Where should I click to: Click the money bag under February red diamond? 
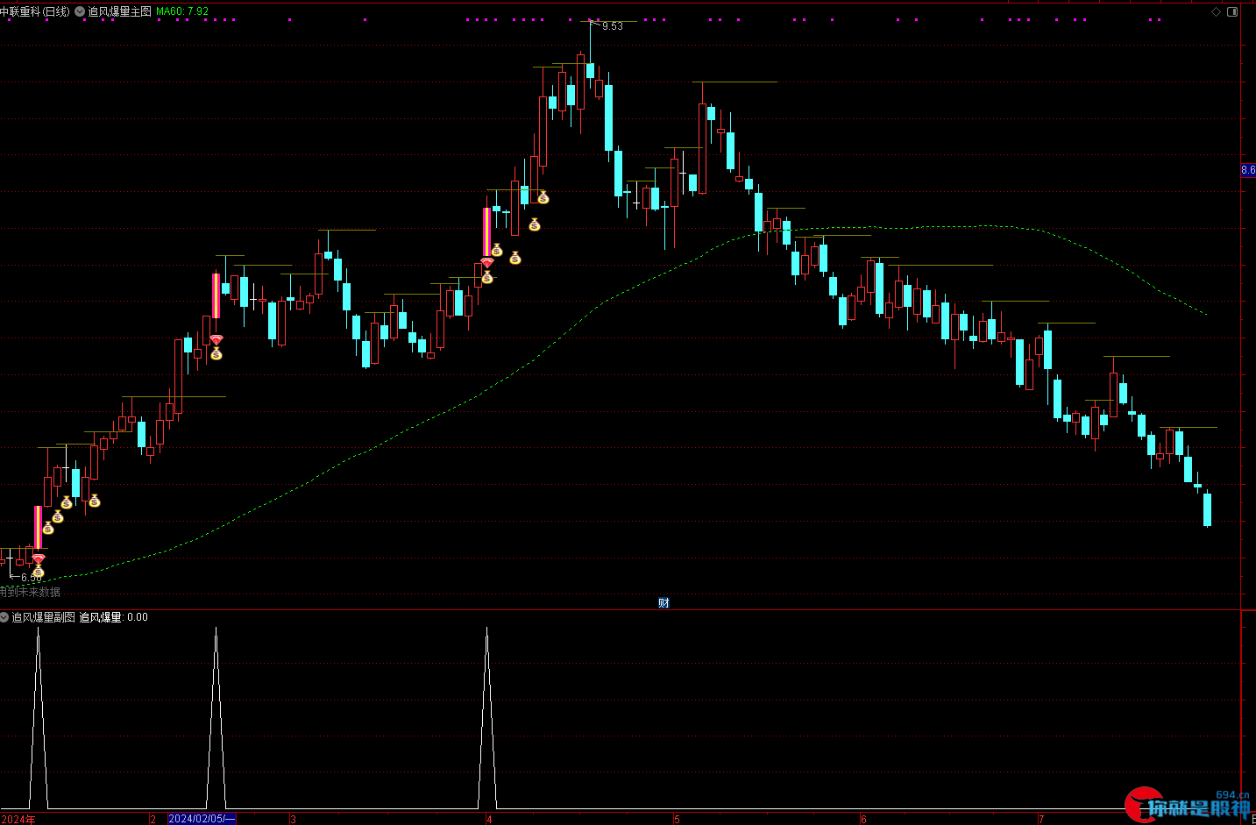click(216, 353)
